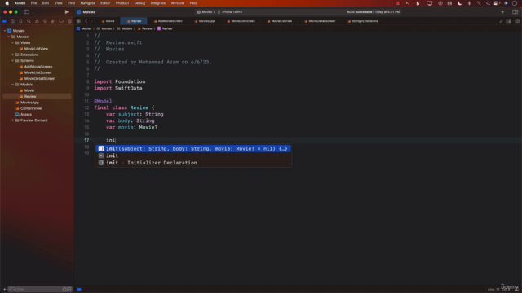This screenshot has width=522, height=293.
Task: Collapse the Movies group folder
Action: 9,37
